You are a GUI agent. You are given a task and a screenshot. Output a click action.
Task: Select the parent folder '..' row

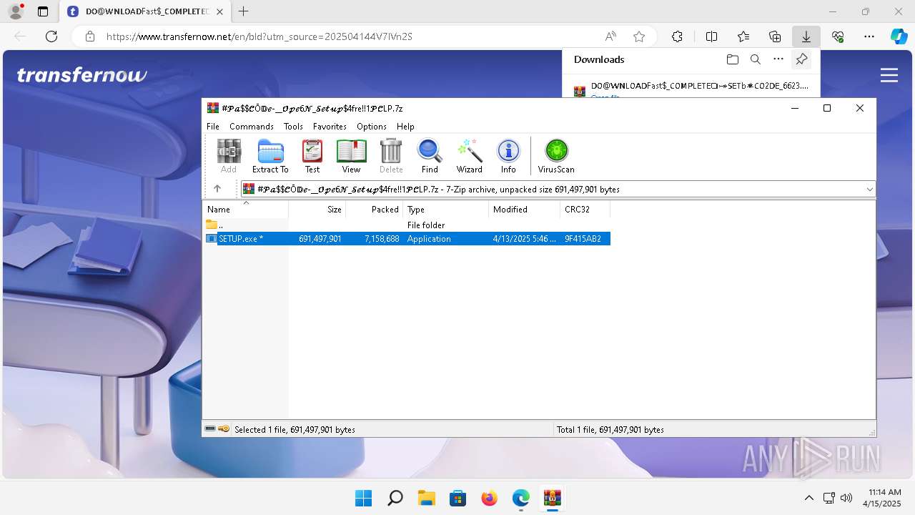tap(407, 225)
